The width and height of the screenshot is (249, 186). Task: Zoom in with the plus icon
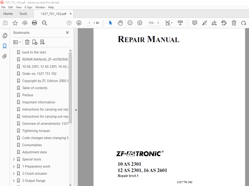pyautogui.click(x=140, y=23)
